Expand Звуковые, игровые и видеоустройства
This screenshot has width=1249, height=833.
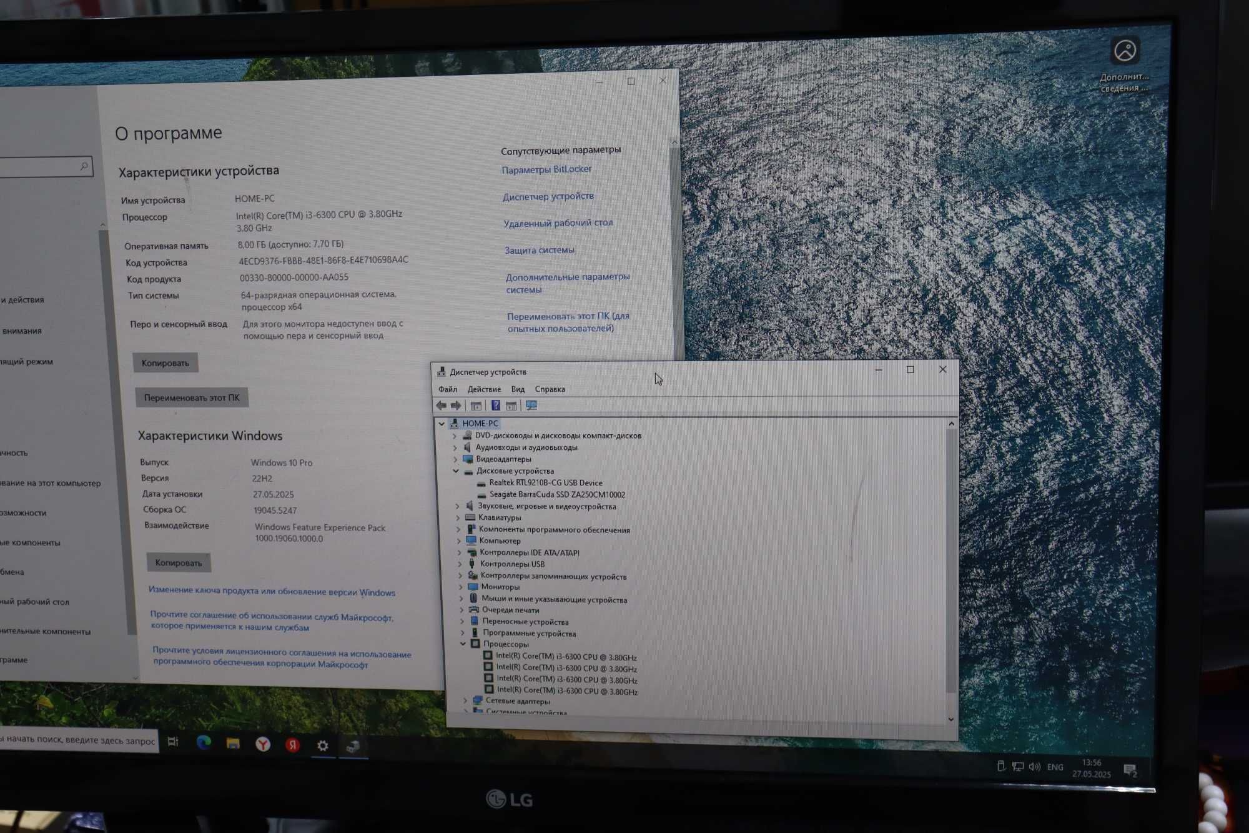click(457, 506)
